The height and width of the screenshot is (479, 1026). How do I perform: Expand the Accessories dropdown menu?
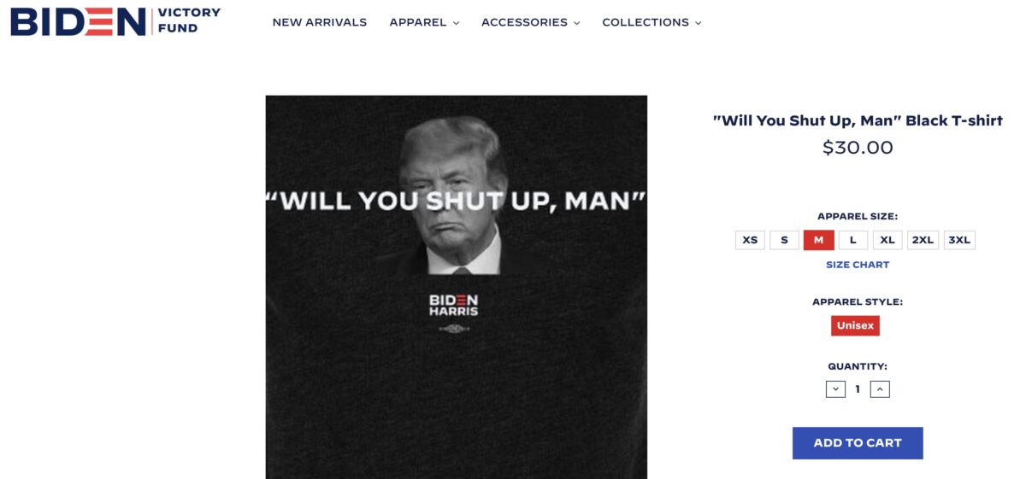530,22
